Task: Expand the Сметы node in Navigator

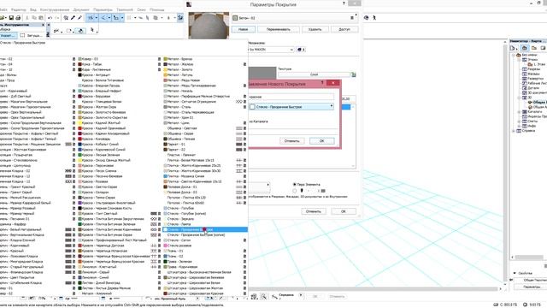Action: [x=519, y=121]
